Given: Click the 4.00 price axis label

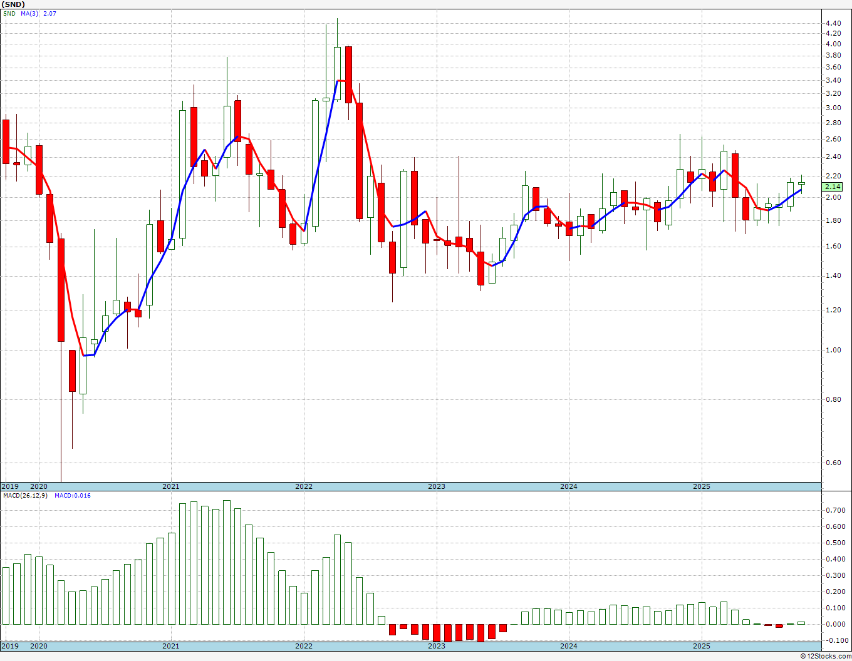Looking at the screenshot, I should [833, 44].
